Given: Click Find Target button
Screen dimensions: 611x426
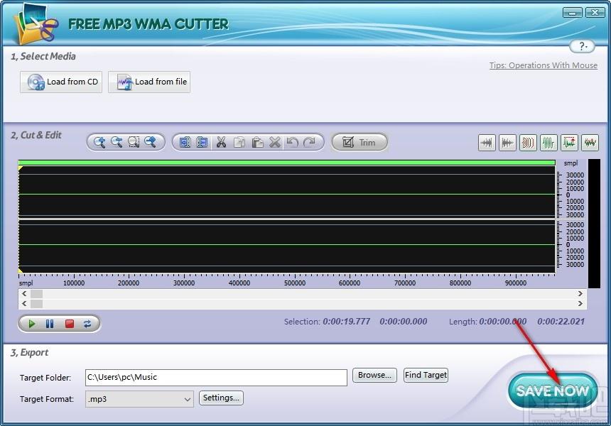Looking at the screenshot, I should point(426,375).
